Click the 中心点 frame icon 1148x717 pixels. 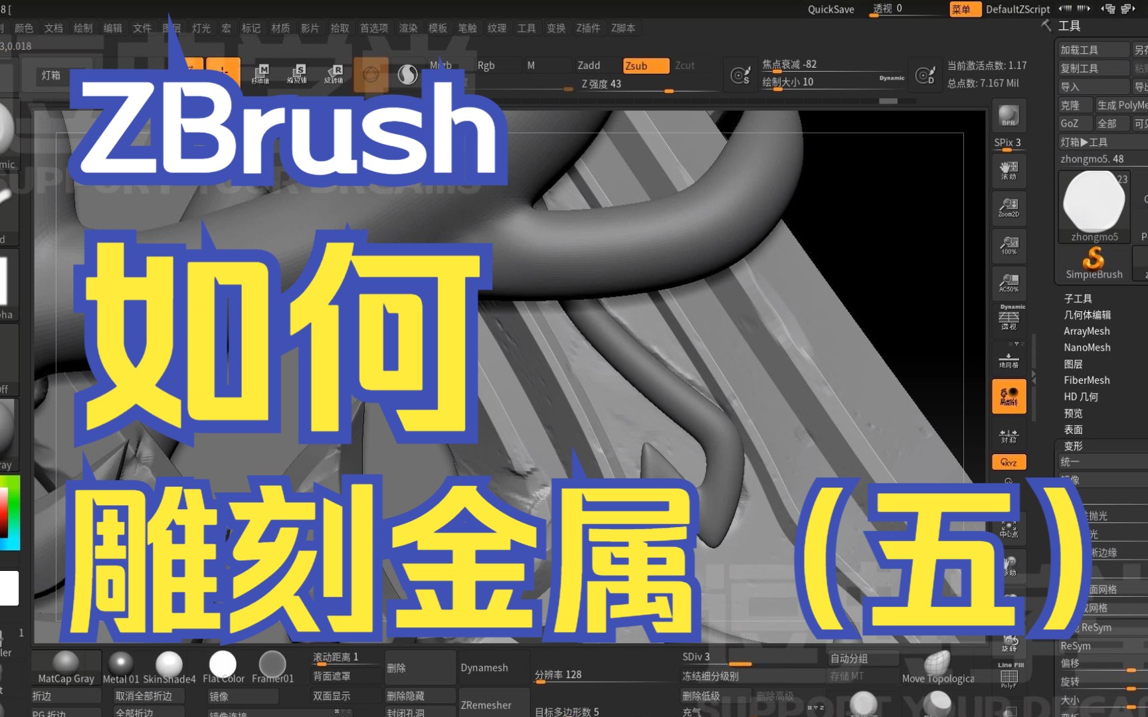[x=1008, y=529]
